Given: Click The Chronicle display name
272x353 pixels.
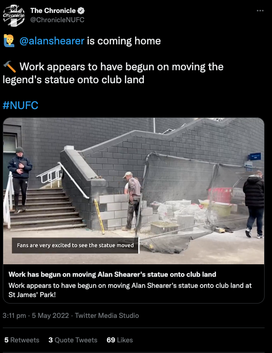Looking at the screenshot, I should 53,11.
